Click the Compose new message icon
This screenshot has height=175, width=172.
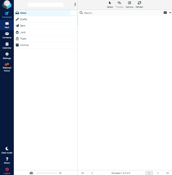point(7,14)
